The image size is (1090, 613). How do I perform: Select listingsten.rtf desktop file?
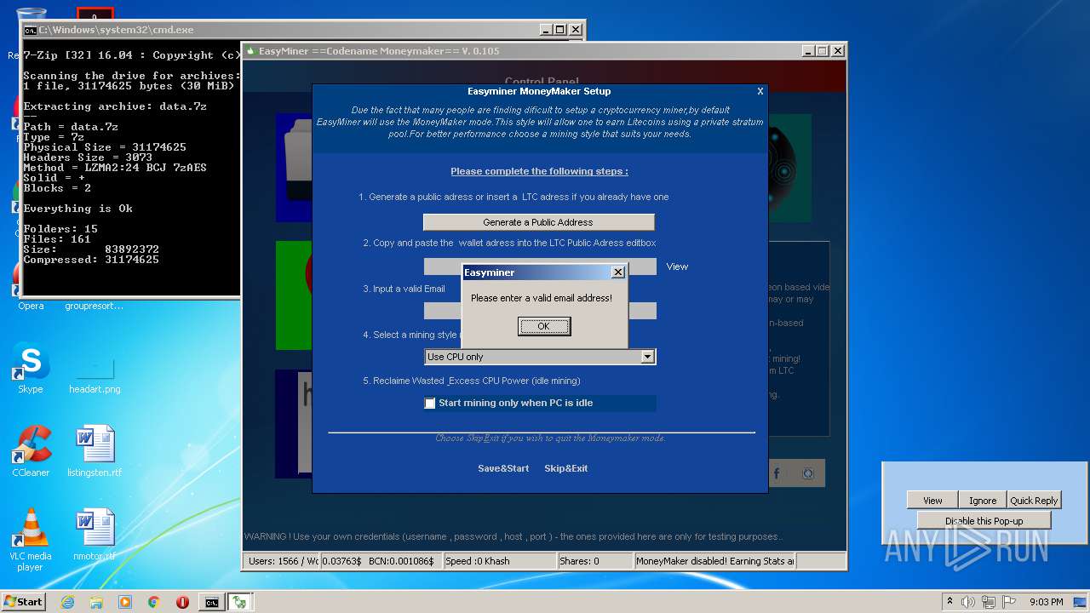[x=95, y=451]
